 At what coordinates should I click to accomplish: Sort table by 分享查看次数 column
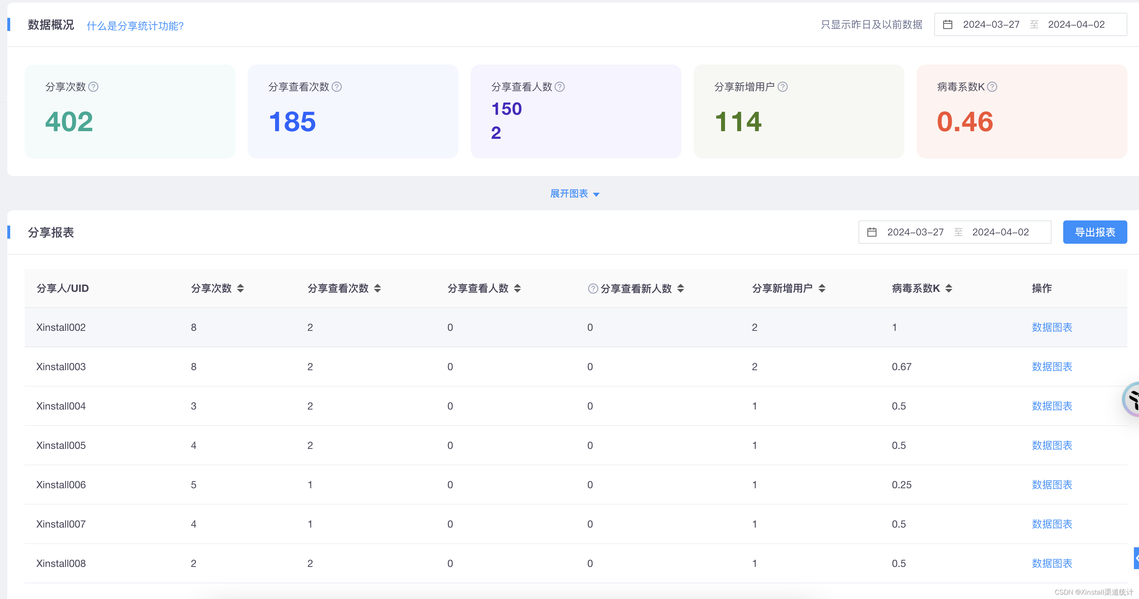coord(377,289)
